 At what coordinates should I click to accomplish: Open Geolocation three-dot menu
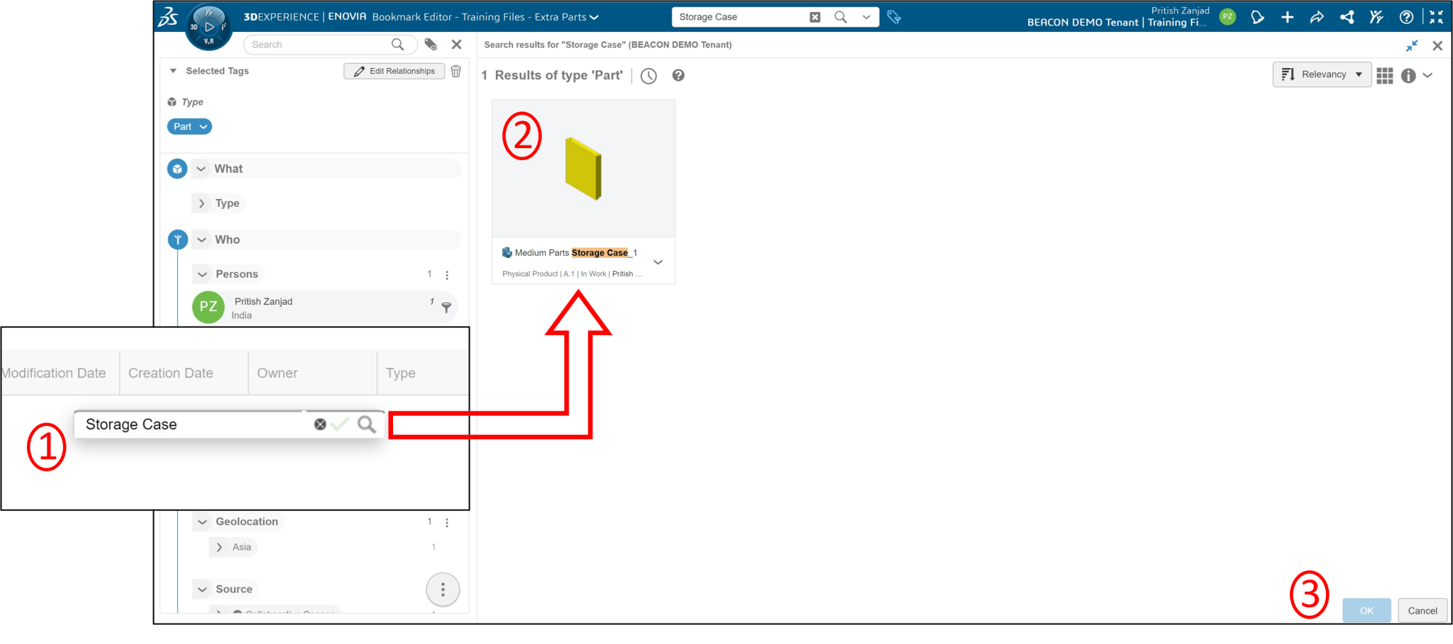(447, 523)
